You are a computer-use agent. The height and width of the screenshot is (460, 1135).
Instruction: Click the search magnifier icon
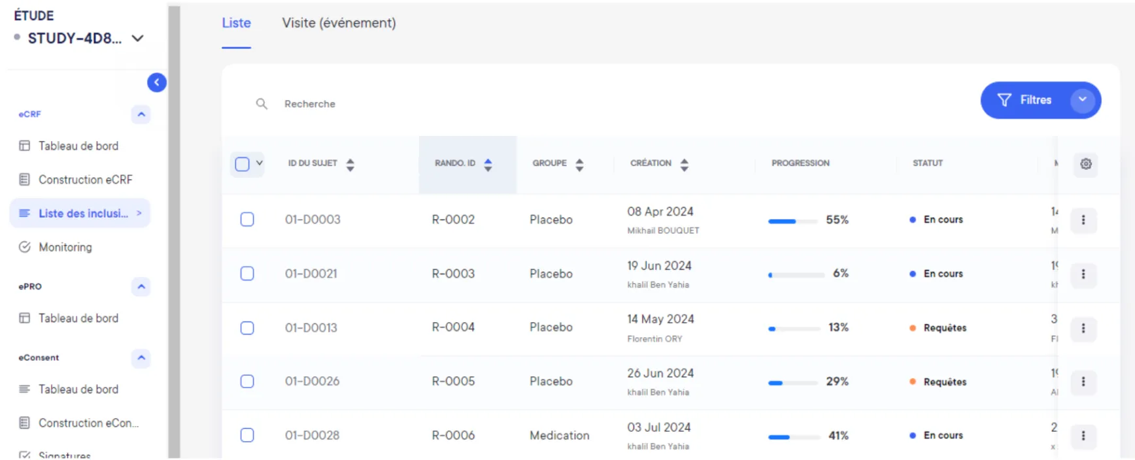(262, 104)
